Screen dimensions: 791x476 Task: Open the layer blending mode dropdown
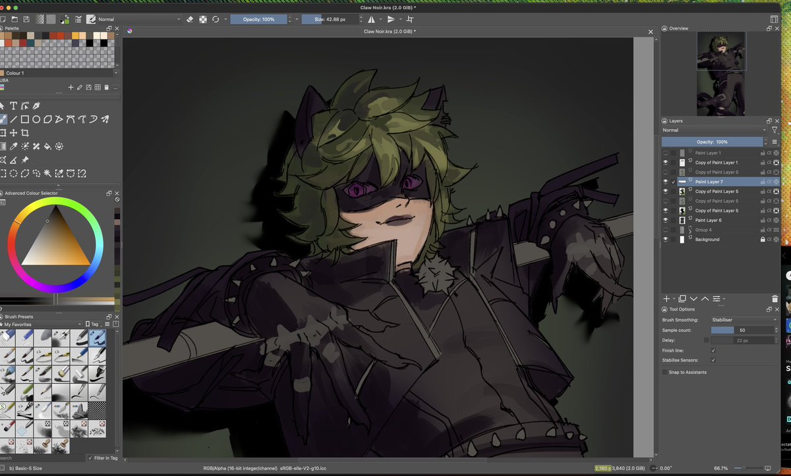pos(715,130)
